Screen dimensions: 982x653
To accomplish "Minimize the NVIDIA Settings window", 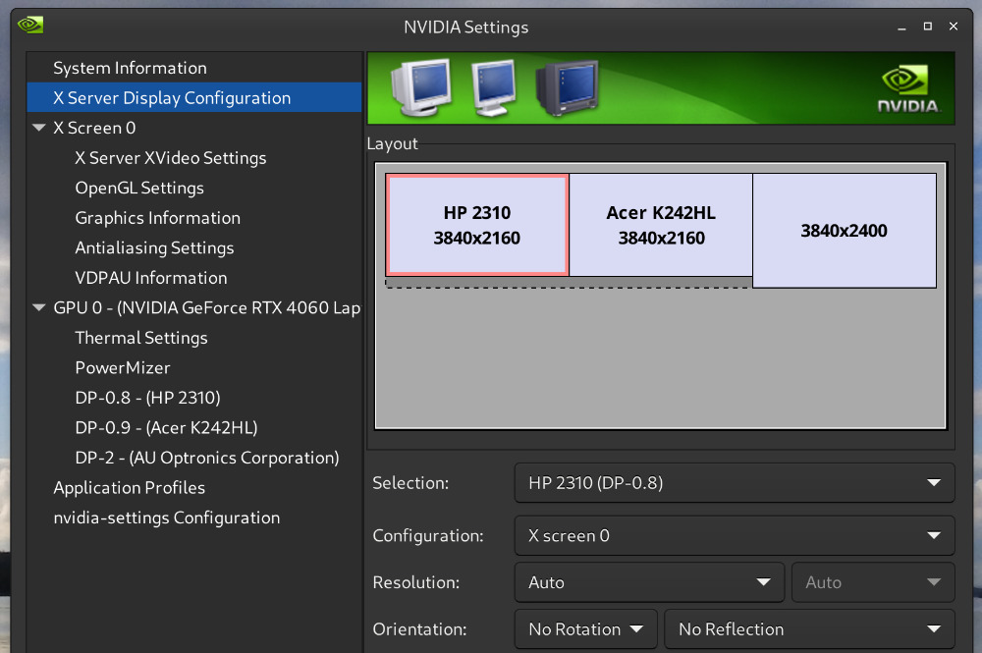I will click(x=901, y=27).
